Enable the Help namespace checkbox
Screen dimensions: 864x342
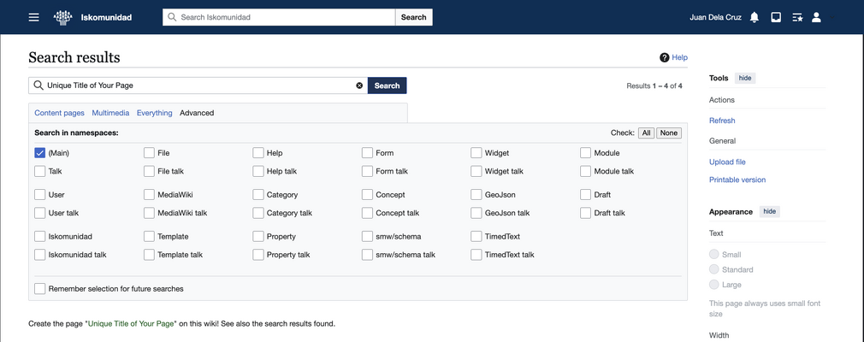[x=257, y=153]
